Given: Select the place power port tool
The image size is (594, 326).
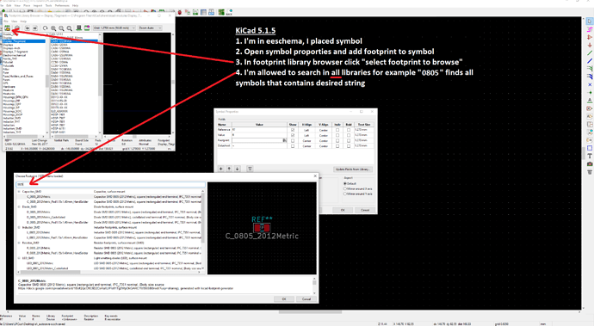Looking at the screenshot, I should point(590,45).
